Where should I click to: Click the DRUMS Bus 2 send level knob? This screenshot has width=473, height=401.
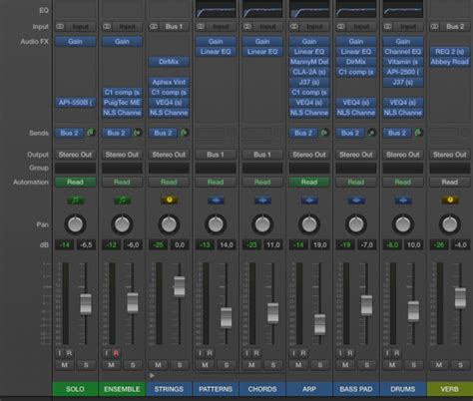[419, 133]
